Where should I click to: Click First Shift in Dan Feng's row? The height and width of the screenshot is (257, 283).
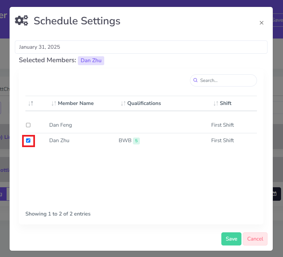point(222,125)
